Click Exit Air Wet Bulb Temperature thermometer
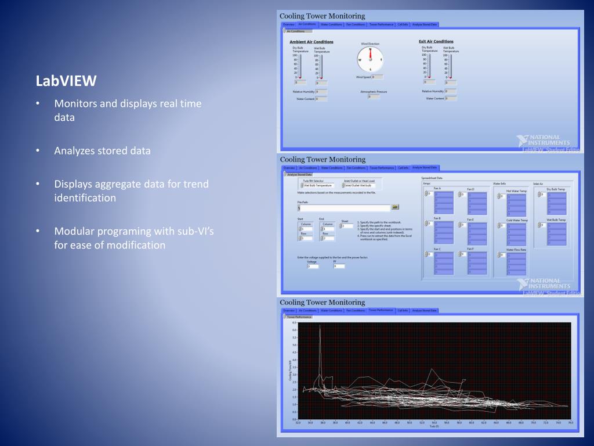 pos(450,66)
